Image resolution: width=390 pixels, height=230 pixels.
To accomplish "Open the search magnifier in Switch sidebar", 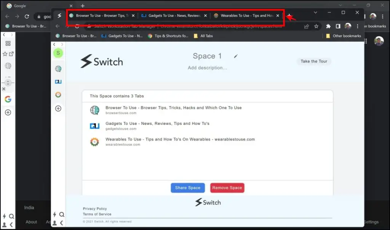I will (x=62, y=214).
